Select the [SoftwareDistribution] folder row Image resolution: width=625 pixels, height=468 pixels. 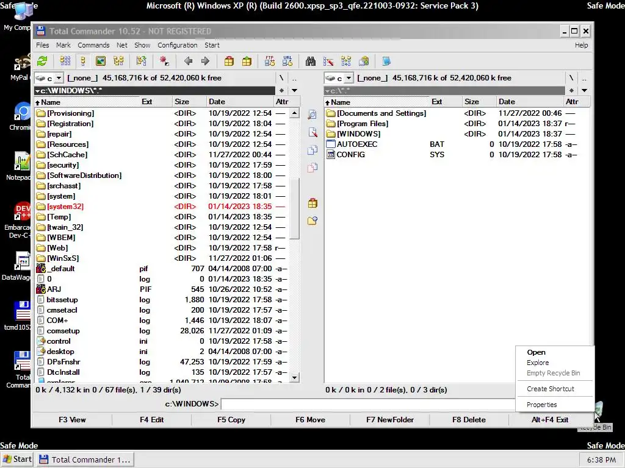pyautogui.click(x=161, y=175)
